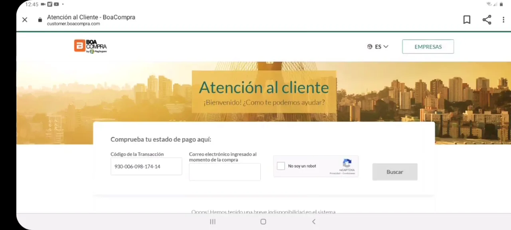Tap the Android back button
The width and height of the screenshot is (511, 230).
(314, 222)
